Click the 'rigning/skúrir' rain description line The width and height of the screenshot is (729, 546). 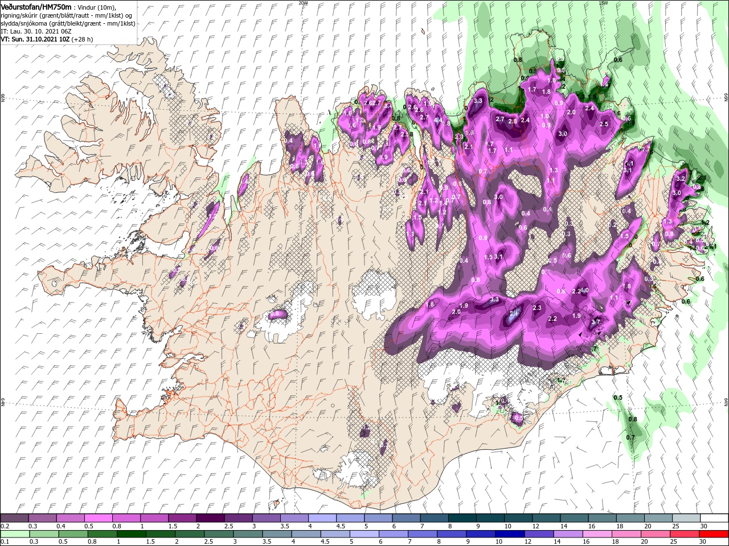[67, 15]
